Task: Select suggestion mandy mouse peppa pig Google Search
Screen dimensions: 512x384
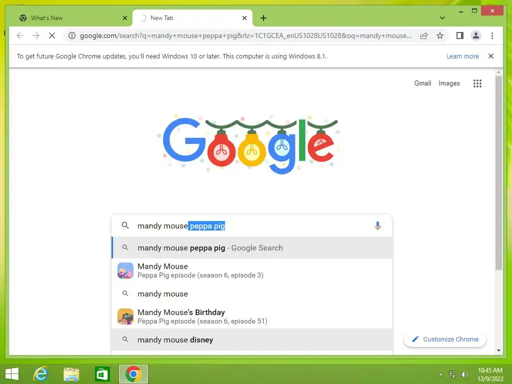Action: [x=252, y=248]
